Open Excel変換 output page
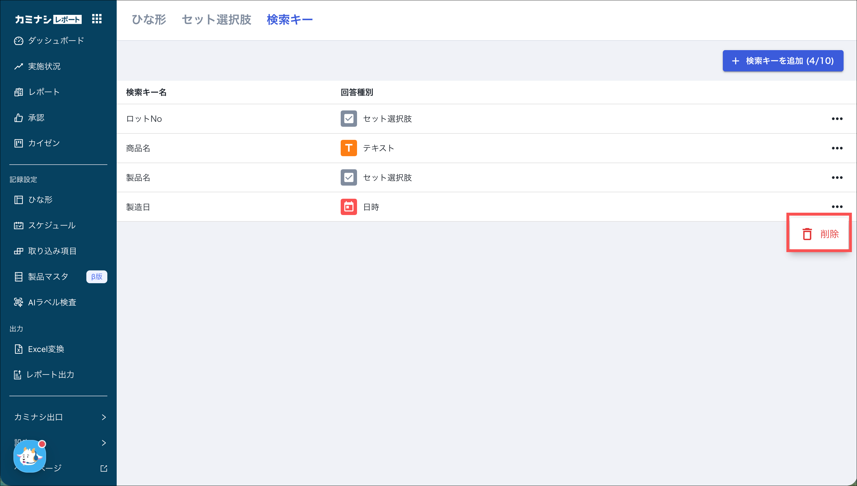 (x=46, y=349)
